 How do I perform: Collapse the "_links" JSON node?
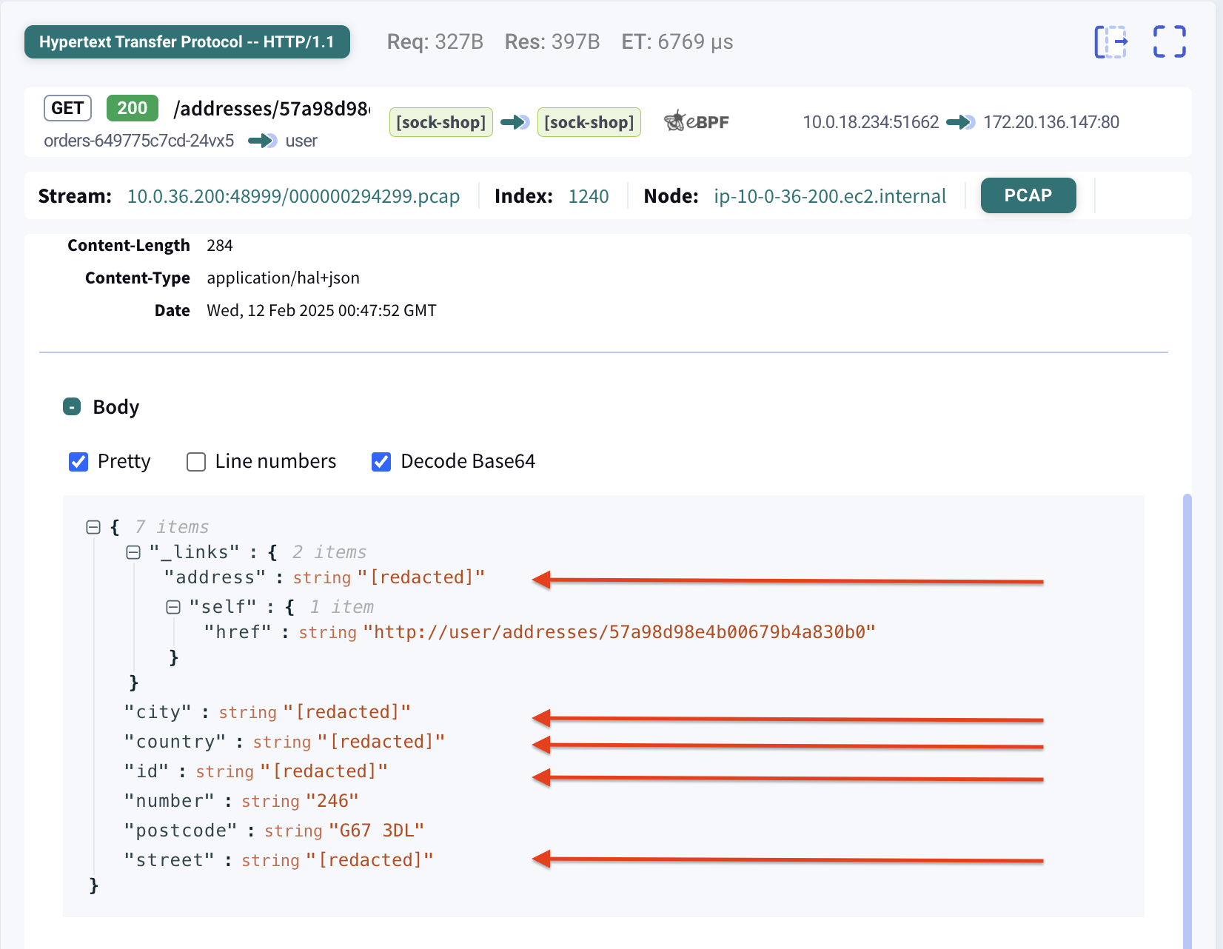[x=133, y=552]
